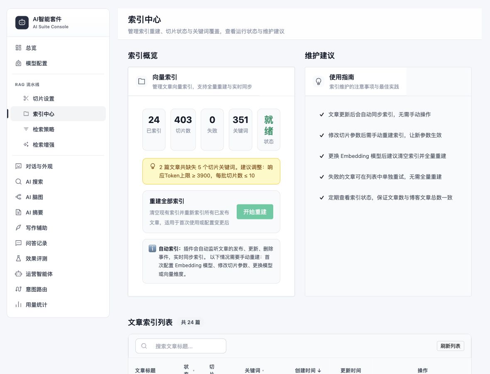This screenshot has width=490, height=374.
Task: Click the 351 关键词 stat card
Action: [x=240, y=130]
